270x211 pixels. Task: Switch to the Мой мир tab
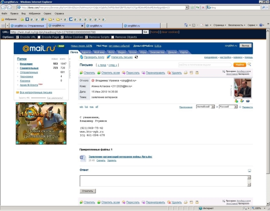click(x=99, y=52)
